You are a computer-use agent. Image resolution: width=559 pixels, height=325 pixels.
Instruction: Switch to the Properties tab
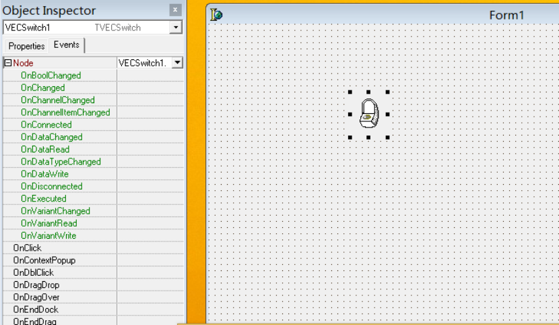pos(26,46)
